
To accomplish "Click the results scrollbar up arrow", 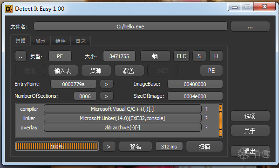I will (220, 108).
